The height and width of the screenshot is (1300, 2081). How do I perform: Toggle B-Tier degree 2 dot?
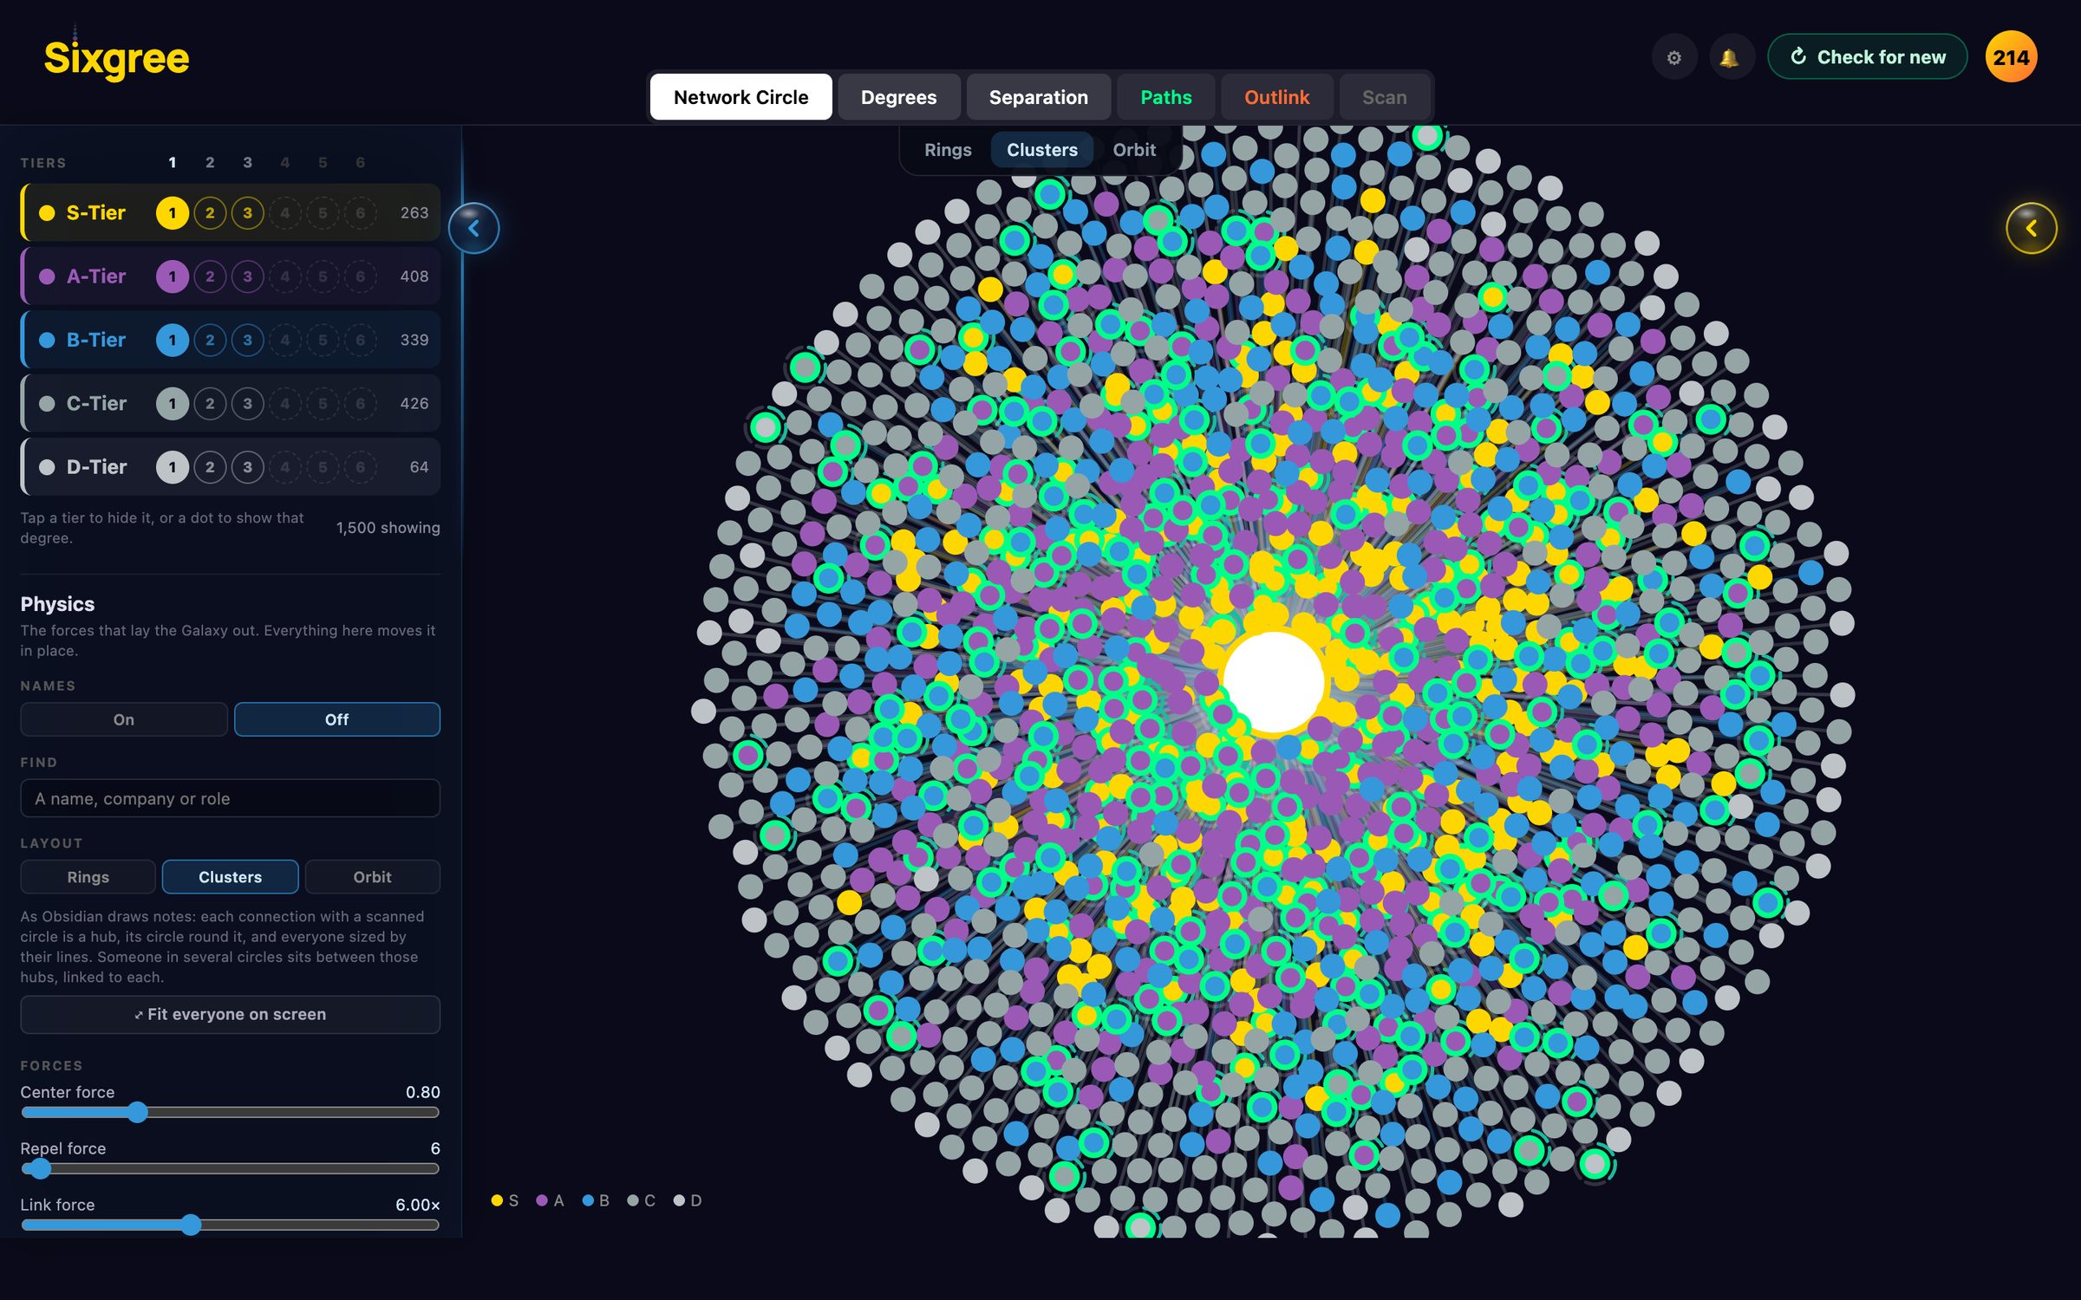(x=210, y=340)
